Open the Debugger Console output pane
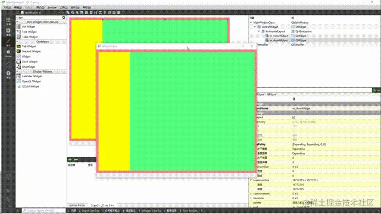 150,210
